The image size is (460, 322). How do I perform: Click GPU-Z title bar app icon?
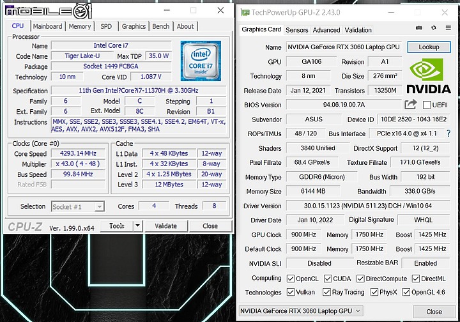click(245, 12)
